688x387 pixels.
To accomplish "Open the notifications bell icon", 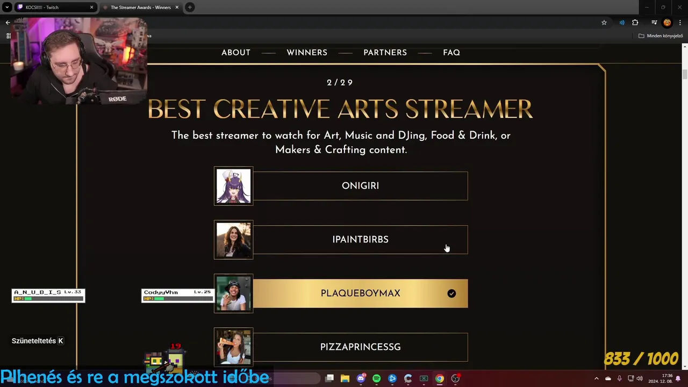I will (678, 378).
